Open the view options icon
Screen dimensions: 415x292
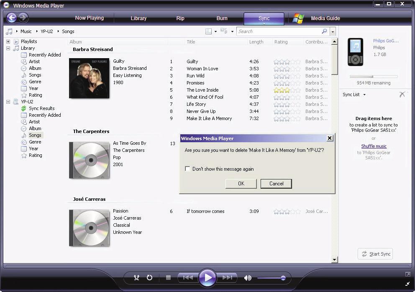[x=224, y=31]
